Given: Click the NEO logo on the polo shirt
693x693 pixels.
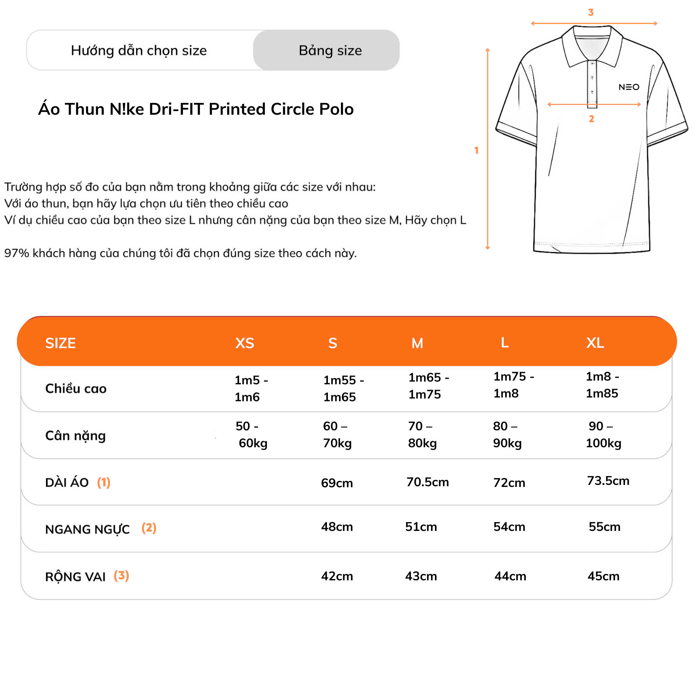Looking at the screenshot, I should coord(629,87).
